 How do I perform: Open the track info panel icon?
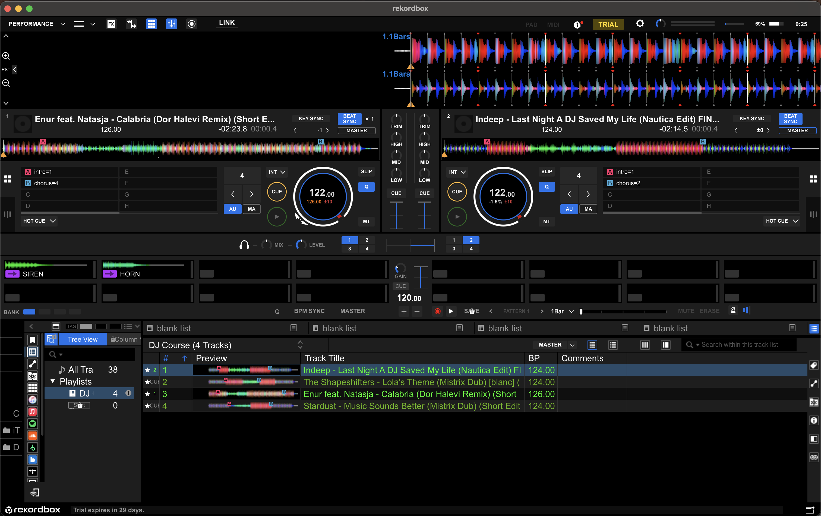tap(813, 420)
